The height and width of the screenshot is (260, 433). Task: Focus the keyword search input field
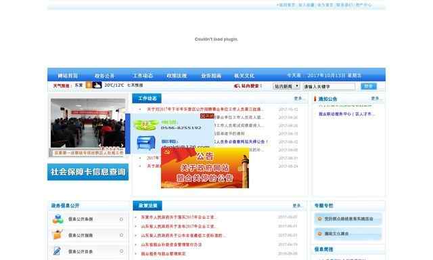329,87
